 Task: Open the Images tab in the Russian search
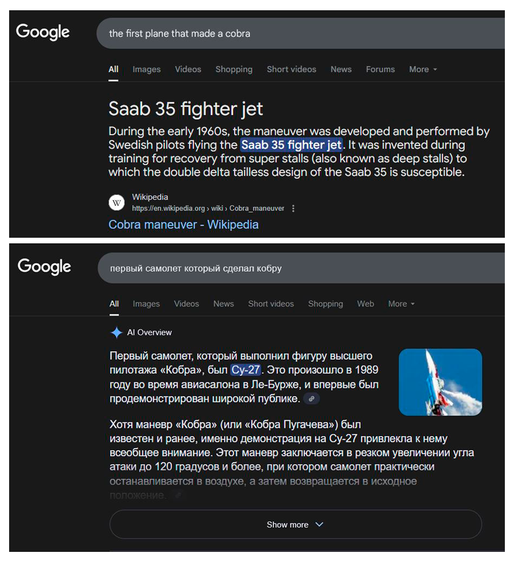coord(146,304)
